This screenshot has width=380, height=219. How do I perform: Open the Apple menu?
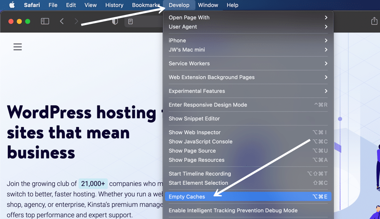coord(12,5)
